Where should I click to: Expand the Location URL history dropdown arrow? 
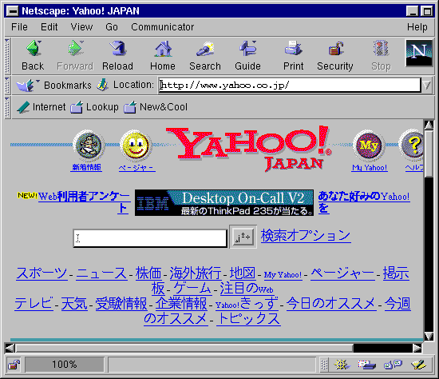click(x=427, y=85)
